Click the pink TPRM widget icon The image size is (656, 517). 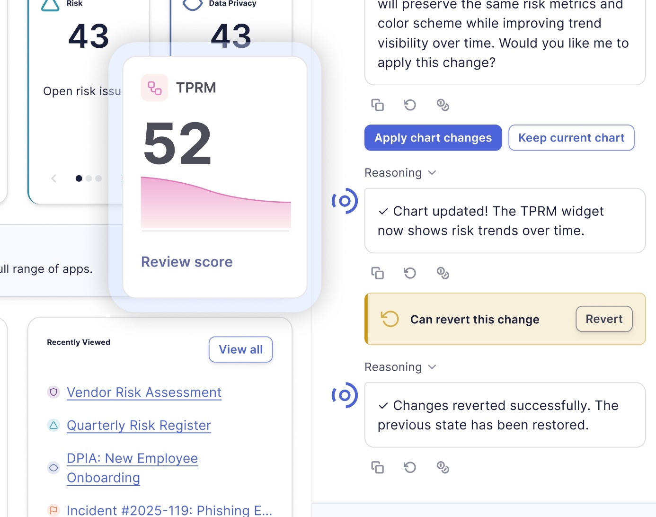click(x=155, y=88)
